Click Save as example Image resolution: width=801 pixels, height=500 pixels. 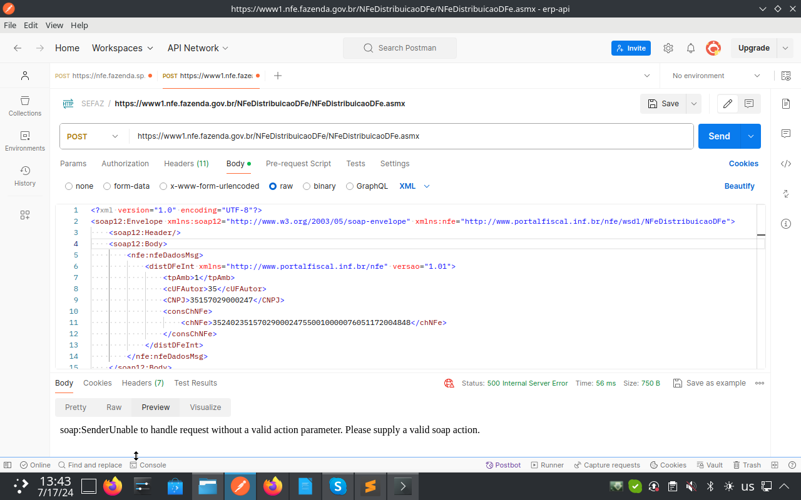pos(710,383)
